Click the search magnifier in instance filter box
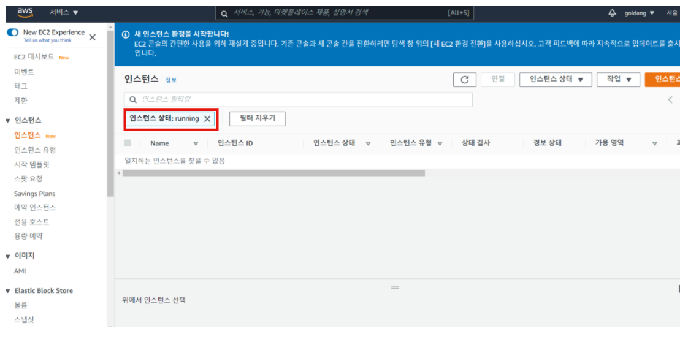Screen dimensions: 680x353 pyautogui.click(x=133, y=100)
